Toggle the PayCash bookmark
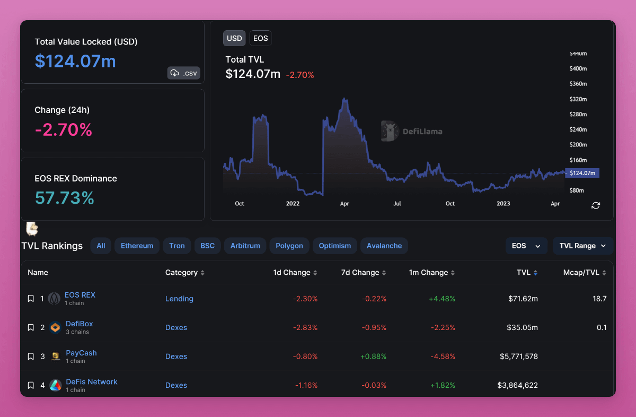 (x=31, y=357)
